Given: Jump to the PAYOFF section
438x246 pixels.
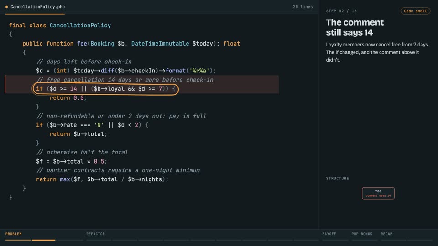Looking at the screenshot, I should [x=329, y=234].
